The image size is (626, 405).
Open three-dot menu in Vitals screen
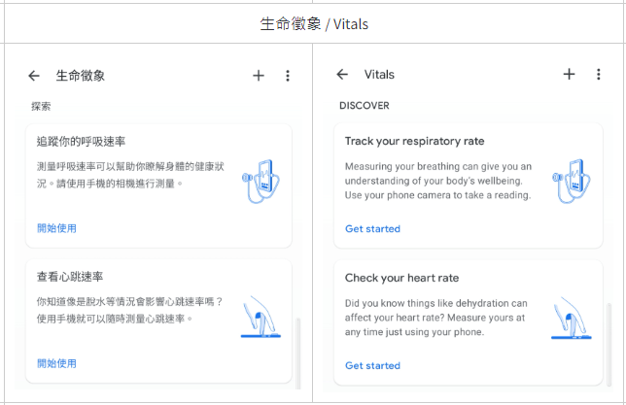[x=598, y=75]
